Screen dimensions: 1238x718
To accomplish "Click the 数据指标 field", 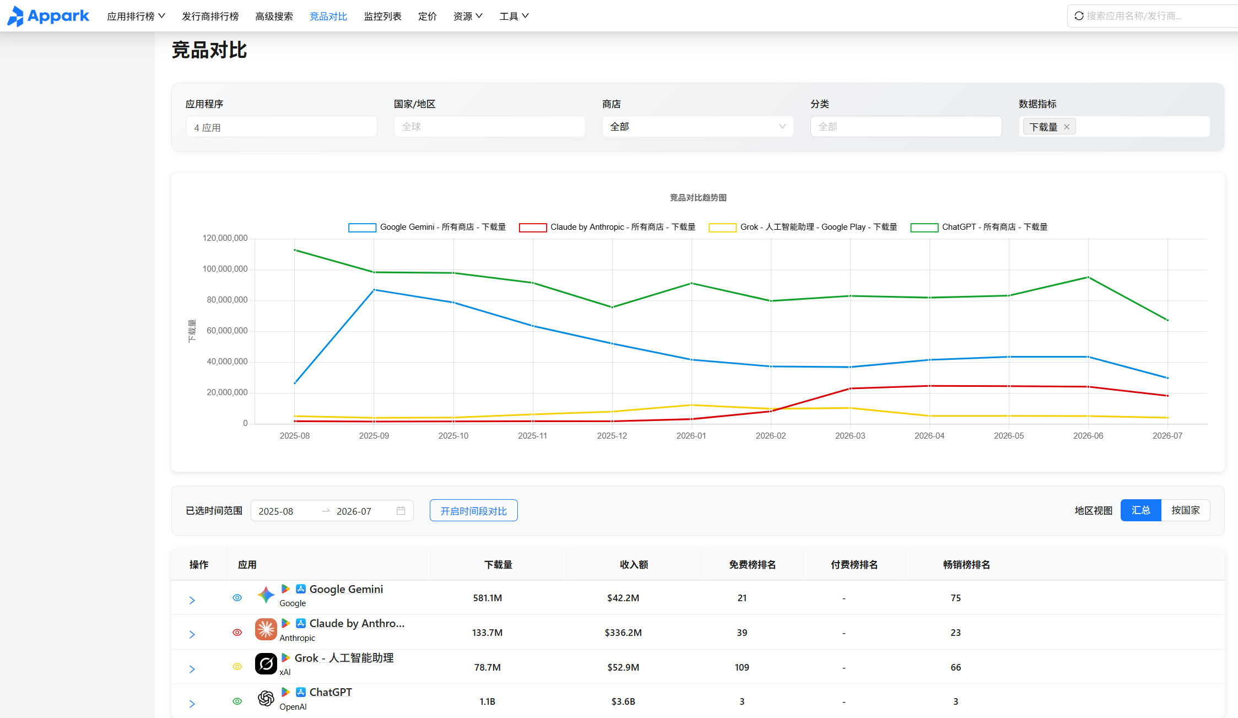I will 1114,127.
